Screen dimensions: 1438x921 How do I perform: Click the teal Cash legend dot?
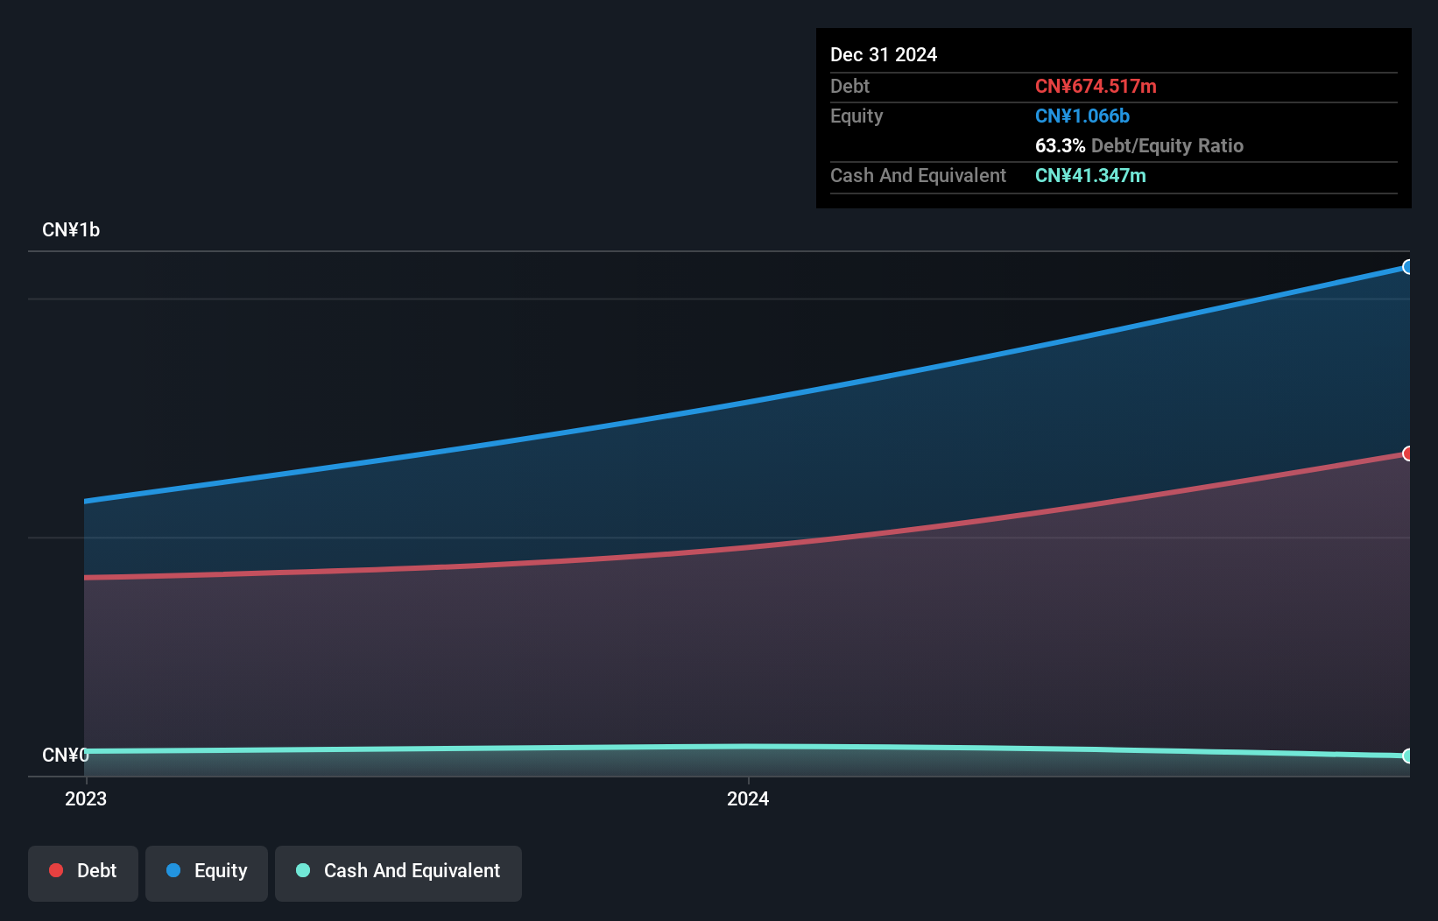[303, 870]
